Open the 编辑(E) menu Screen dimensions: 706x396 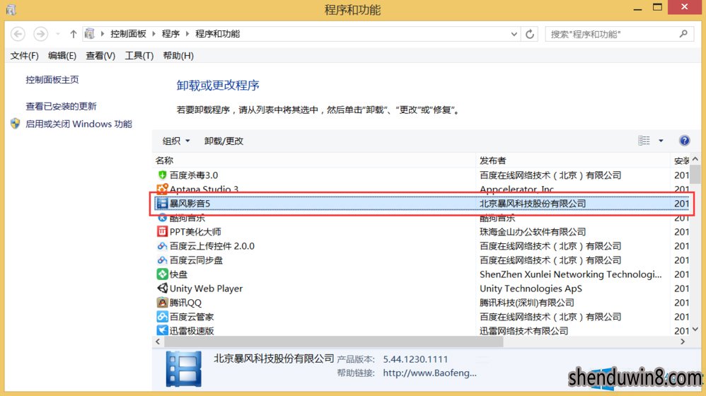coord(62,56)
